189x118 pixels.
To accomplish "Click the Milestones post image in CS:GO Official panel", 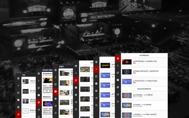I will 48,104.
